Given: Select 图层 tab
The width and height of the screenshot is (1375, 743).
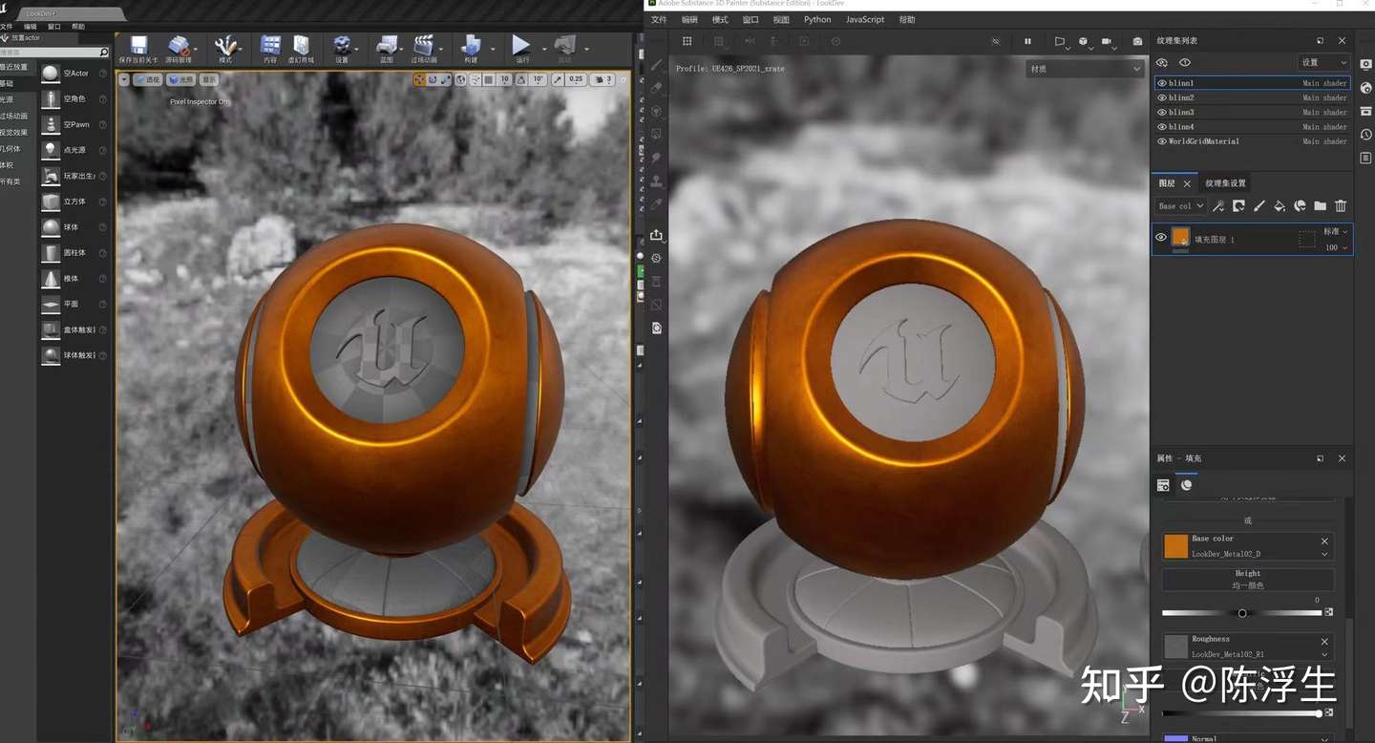Looking at the screenshot, I should [x=1167, y=183].
